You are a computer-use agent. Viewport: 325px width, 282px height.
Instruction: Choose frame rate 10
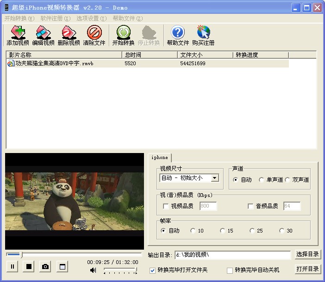[193, 231]
